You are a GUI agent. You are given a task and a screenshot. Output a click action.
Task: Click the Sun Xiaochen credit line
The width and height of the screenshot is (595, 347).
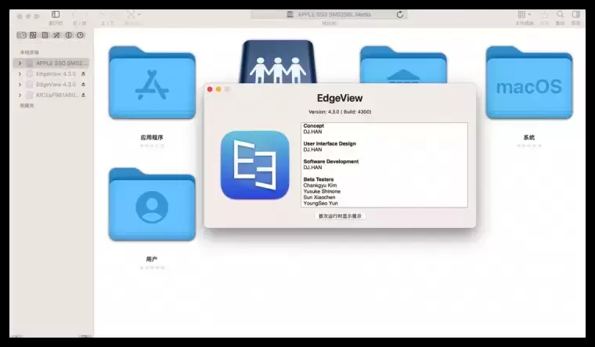tap(319, 197)
